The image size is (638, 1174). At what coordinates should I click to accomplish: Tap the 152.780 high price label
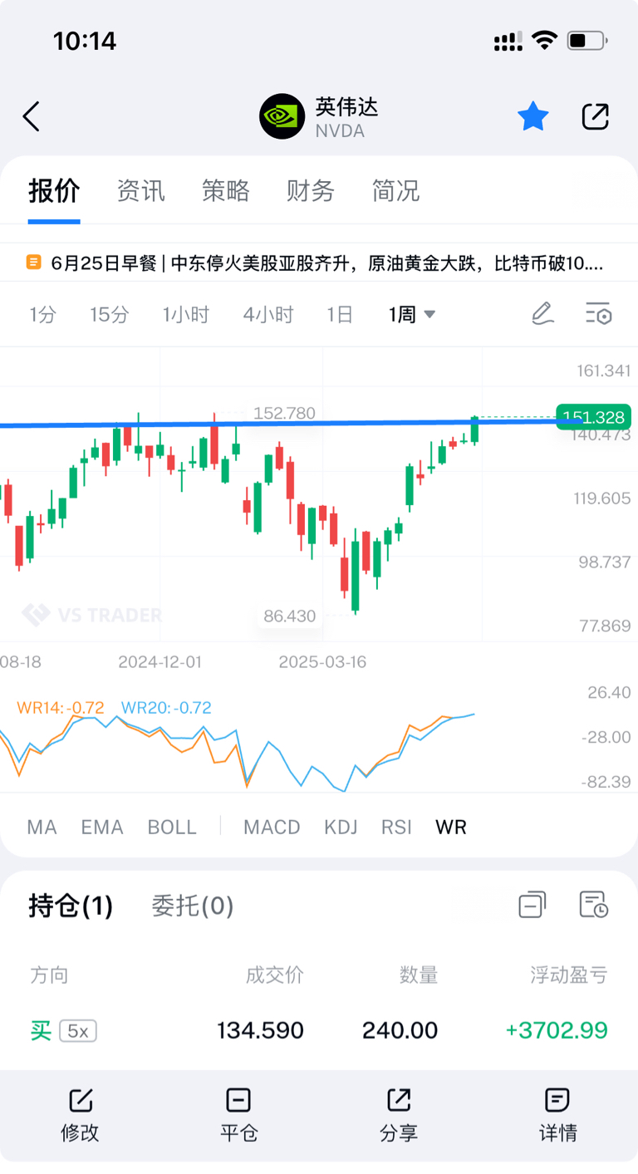click(x=285, y=413)
